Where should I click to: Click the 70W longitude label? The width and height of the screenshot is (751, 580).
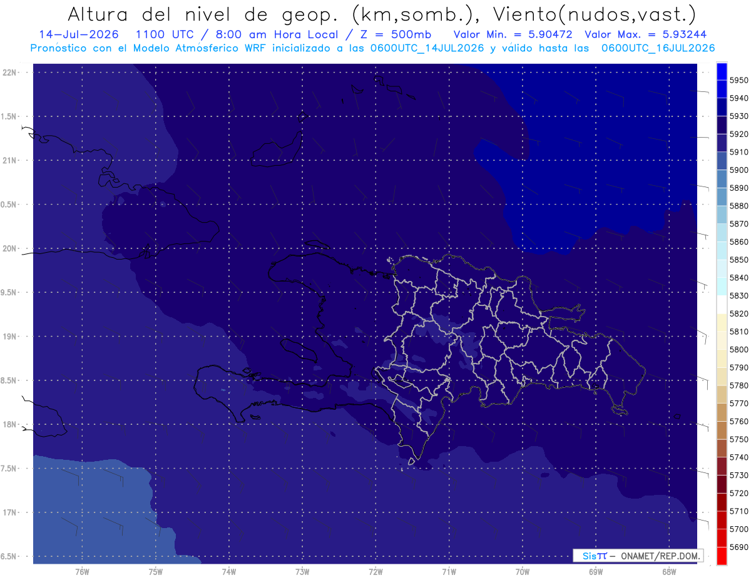click(523, 571)
